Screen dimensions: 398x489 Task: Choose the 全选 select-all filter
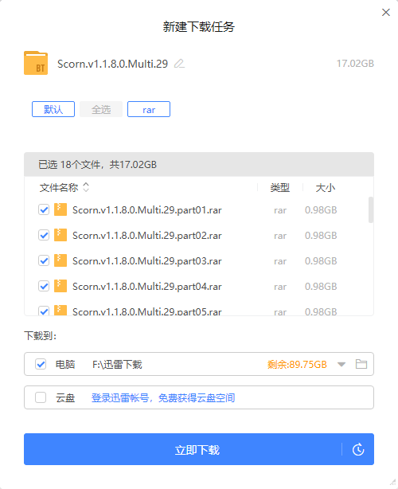click(x=101, y=109)
